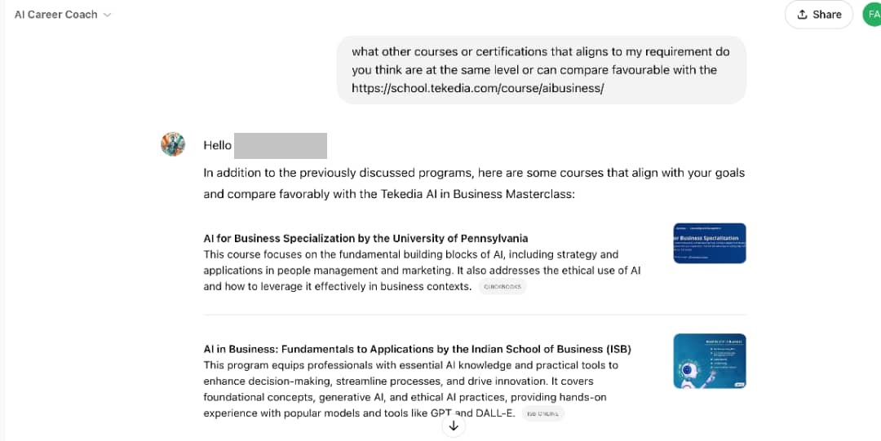Click the Pennsylvania course description text
The width and height of the screenshot is (881, 441).
[x=422, y=271]
